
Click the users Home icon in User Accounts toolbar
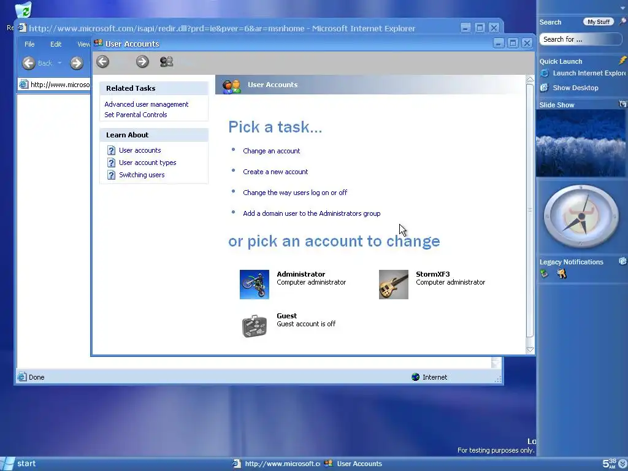click(166, 62)
